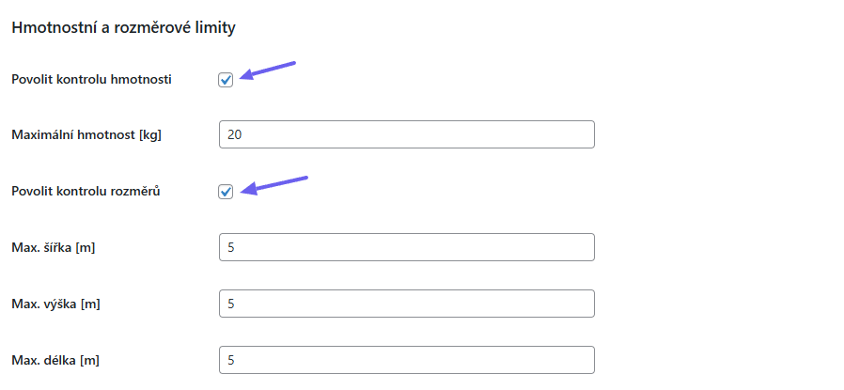Place cursor in the Max. délka field
The image size is (844, 390).
(x=406, y=360)
